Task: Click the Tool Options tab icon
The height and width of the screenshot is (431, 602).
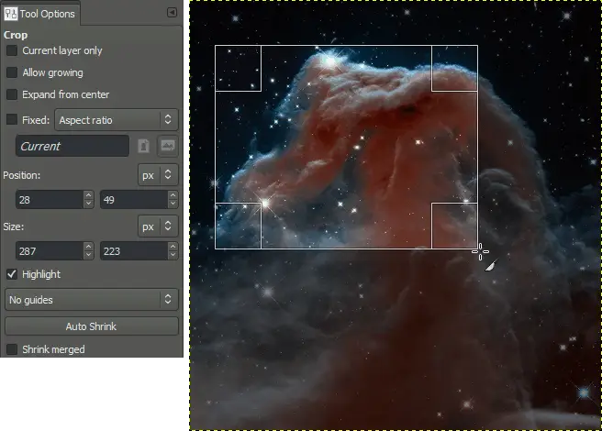Action: point(11,14)
